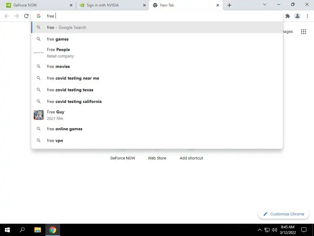This screenshot has height=236, width=314.
Task: Click search icon beside 'free online games'
Action: 39,129
